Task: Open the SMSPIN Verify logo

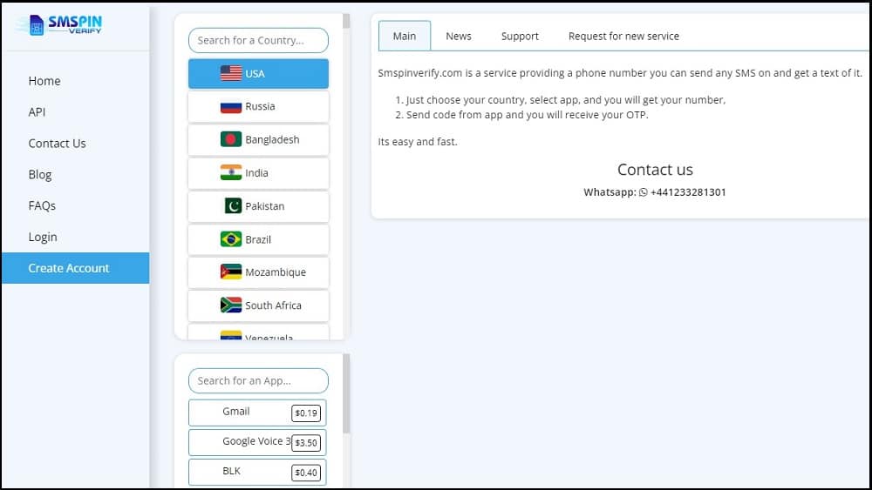Action: pos(59,24)
